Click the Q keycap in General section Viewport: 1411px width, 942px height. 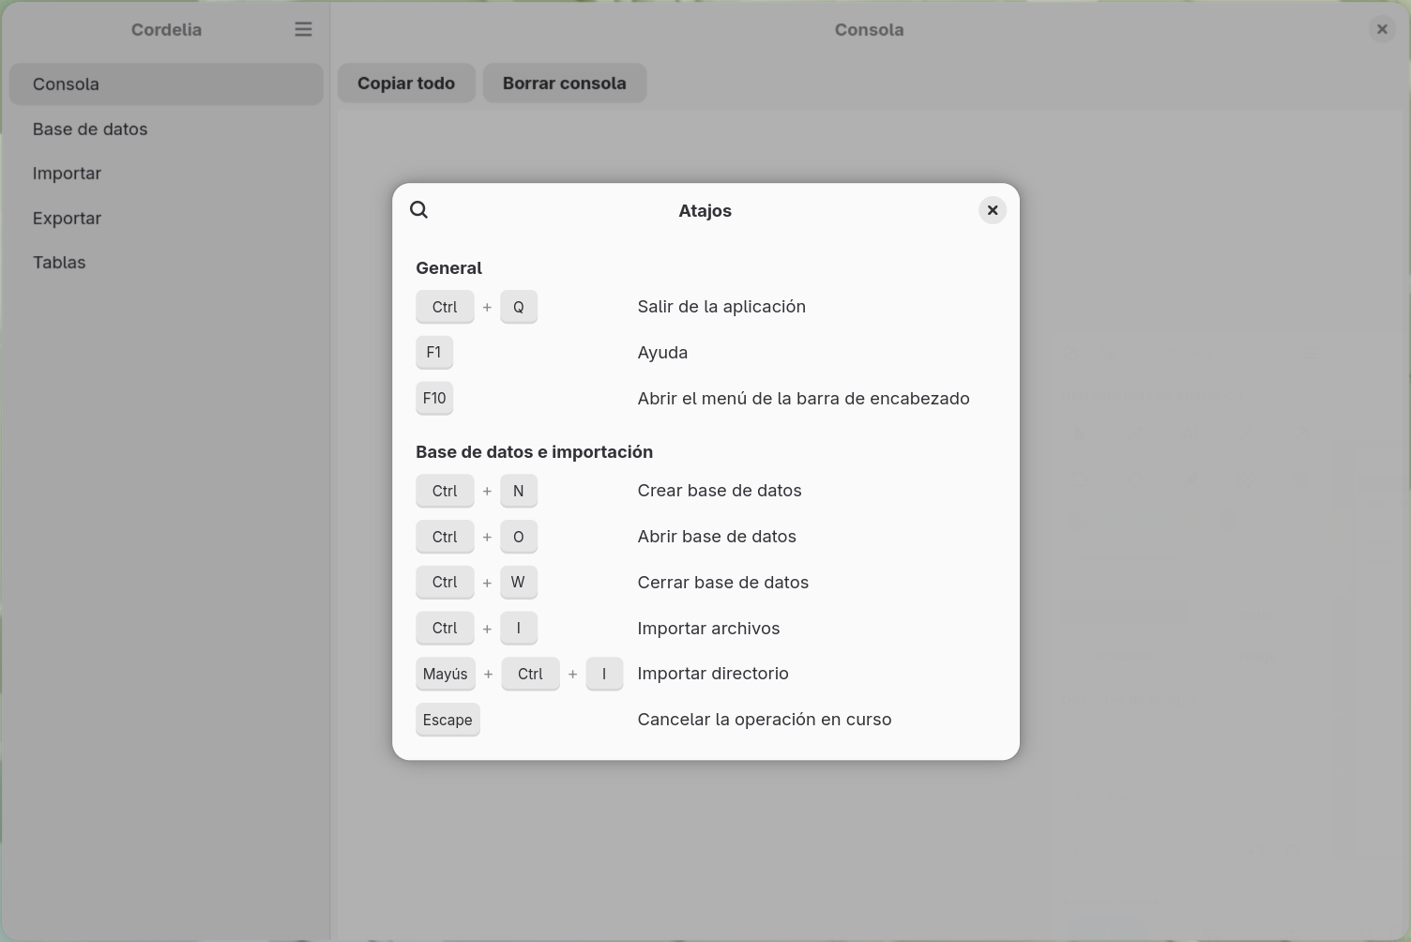(519, 307)
